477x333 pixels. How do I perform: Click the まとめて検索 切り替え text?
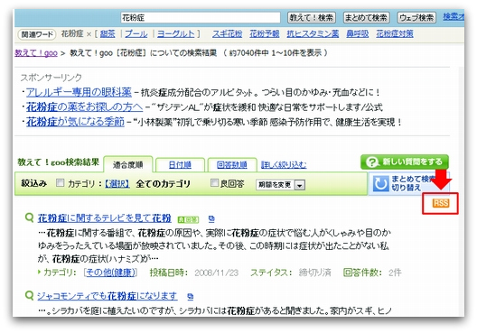pos(412,183)
